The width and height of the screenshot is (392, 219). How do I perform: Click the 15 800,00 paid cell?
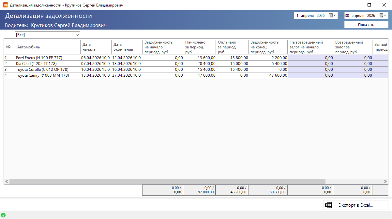(232, 58)
